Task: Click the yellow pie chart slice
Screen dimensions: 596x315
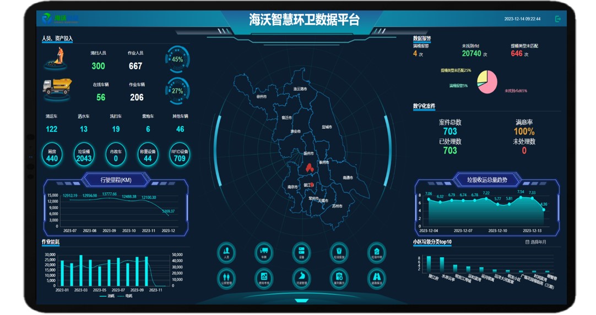Action: pyautogui.click(x=481, y=76)
